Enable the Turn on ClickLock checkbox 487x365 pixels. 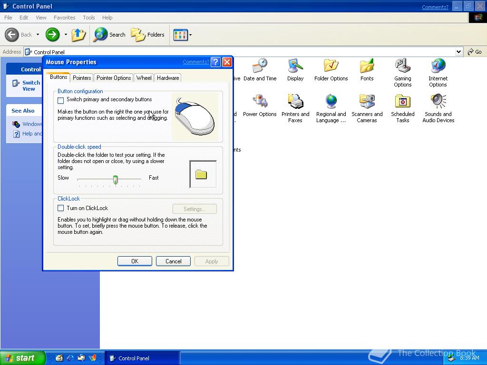(61, 208)
